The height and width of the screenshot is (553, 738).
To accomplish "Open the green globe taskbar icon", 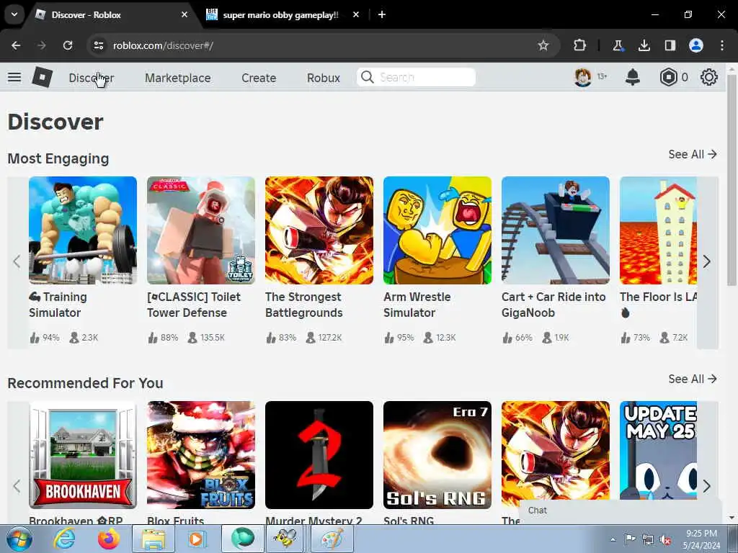I will click(242, 539).
